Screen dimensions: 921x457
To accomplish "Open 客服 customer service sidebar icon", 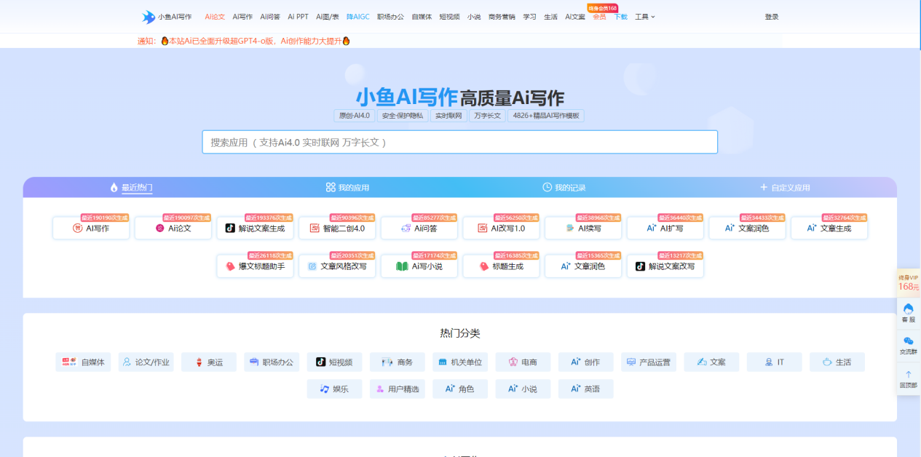I will [x=908, y=313].
